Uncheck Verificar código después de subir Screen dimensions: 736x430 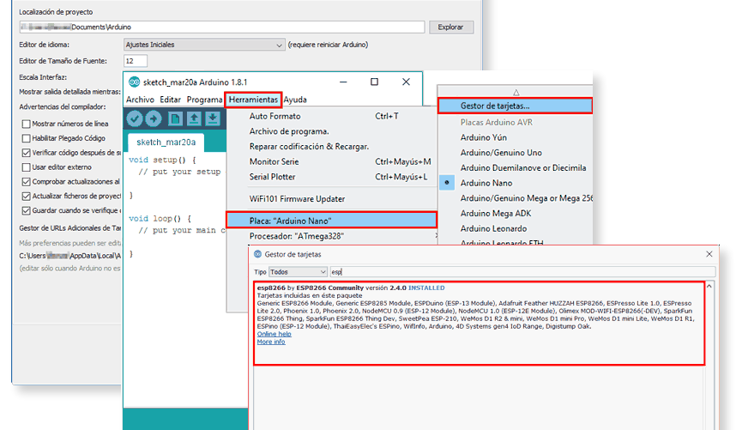(x=27, y=153)
